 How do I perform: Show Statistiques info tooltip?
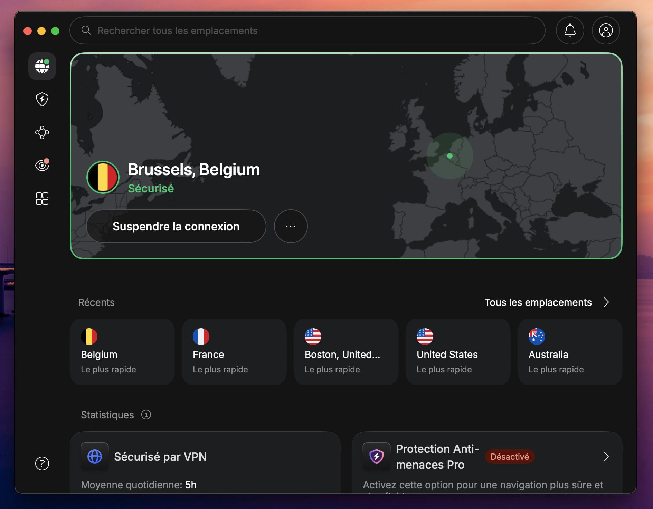tap(146, 415)
